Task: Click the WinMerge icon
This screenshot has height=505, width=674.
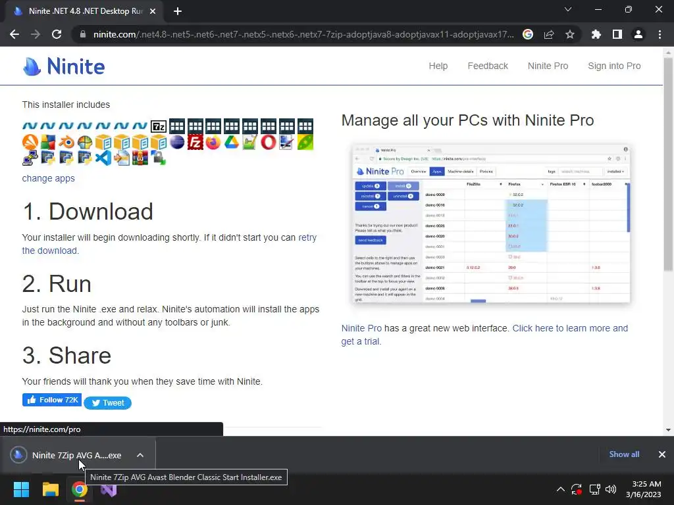Action: (122, 158)
